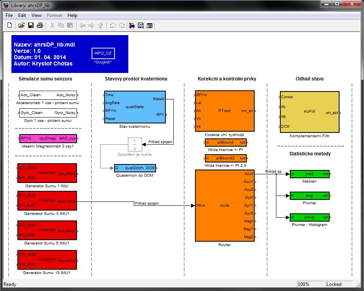
Task: Select the orange RTcorr block
Action: click(225, 111)
